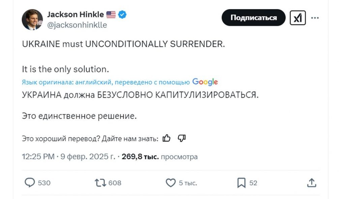Expand the reply count of 530
Screen dimensions: 339x199
click(x=44, y=183)
